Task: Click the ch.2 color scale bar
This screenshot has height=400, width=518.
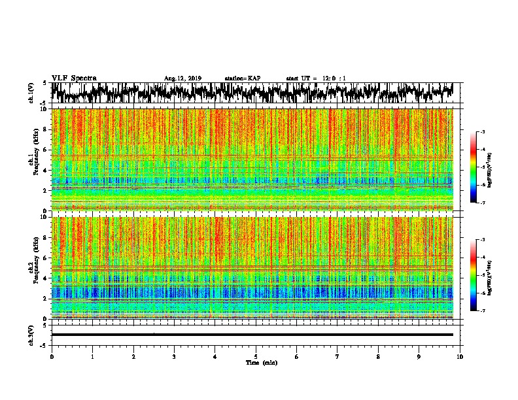Action: [x=474, y=275]
